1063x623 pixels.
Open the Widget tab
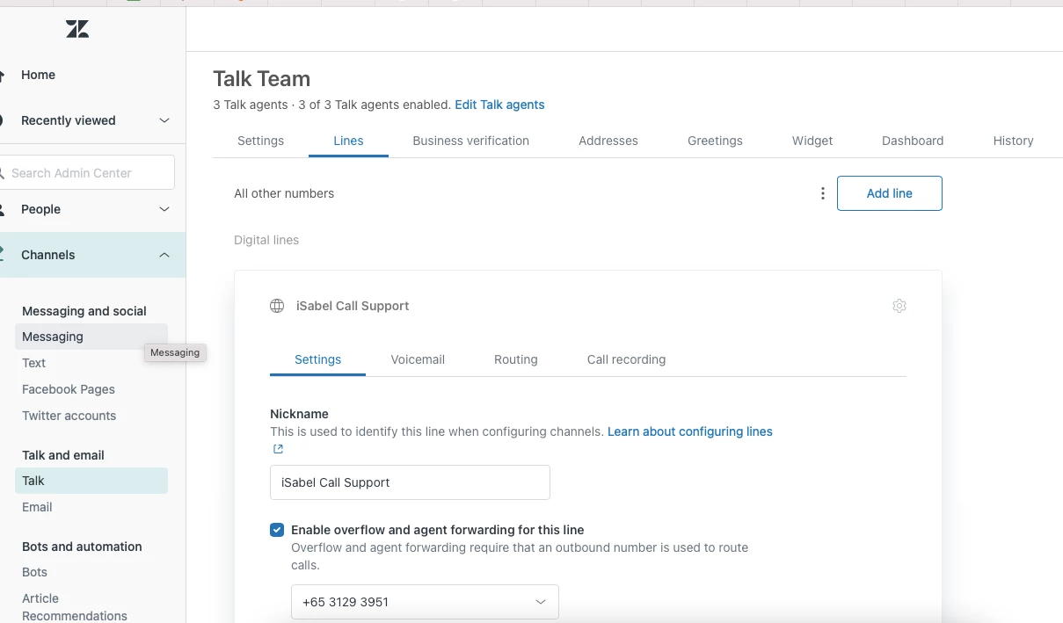pyautogui.click(x=812, y=141)
